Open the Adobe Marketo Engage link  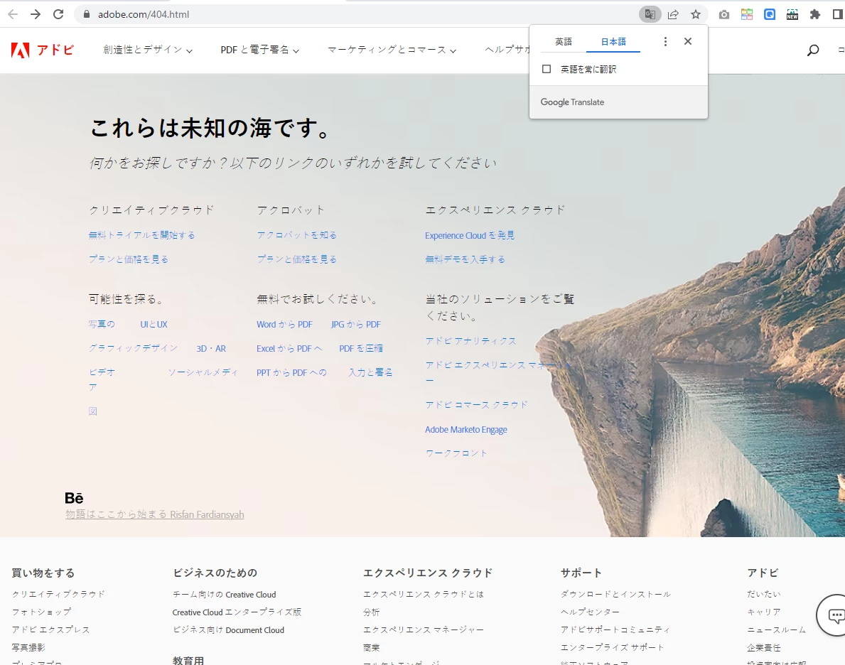coord(466,430)
